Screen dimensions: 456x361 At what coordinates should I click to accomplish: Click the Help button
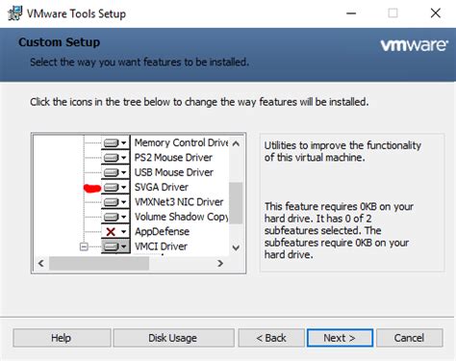(62, 338)
